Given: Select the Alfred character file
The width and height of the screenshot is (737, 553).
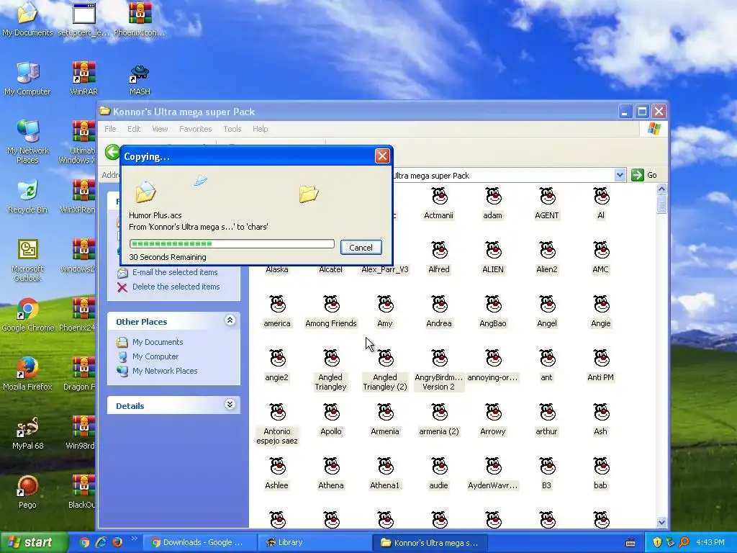Looking at the screenshot, I should coord(439,258).
